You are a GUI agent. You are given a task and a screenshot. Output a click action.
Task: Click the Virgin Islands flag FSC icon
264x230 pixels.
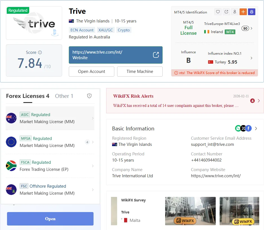pos(11,190)
